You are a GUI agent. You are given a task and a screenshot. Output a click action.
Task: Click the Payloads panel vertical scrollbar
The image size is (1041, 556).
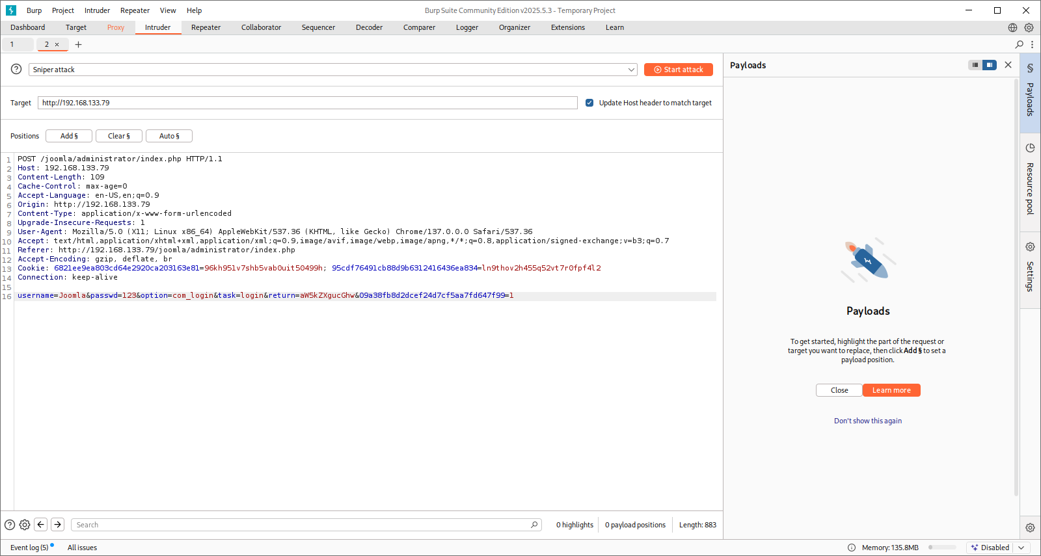[x=1016, y=287]
